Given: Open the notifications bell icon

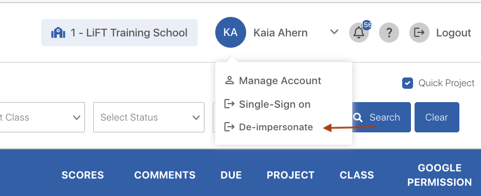Looking at the screenshot, I should coord(358,32).
